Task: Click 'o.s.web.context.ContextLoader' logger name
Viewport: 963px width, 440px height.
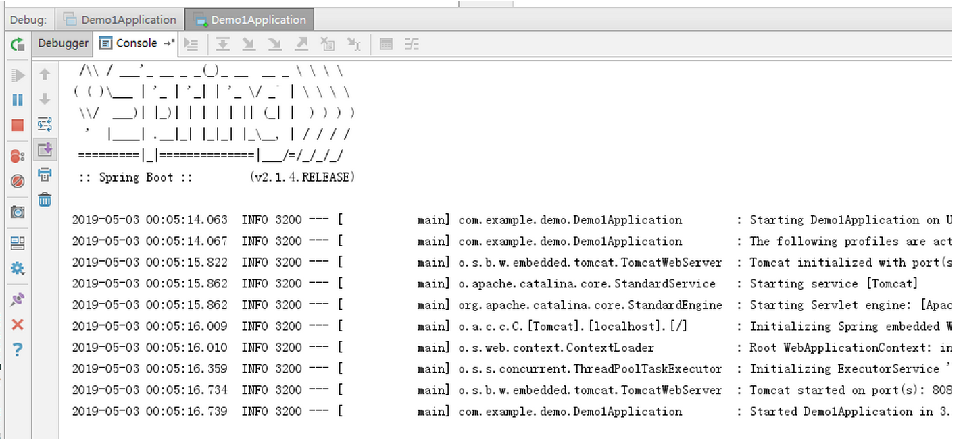Action: click(556, 348)
